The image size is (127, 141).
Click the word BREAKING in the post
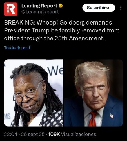point(20,23)
